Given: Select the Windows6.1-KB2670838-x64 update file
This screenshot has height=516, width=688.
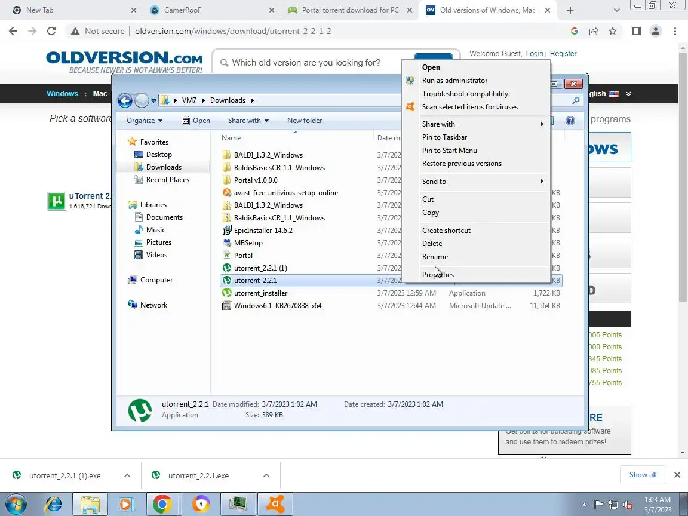Looking at the screenshot, I should 277,305.
